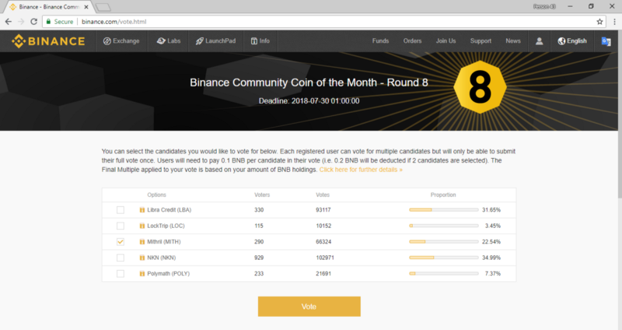Open Chrome three-dot menu
The height and width of the screenshot is (330, 622).
tap(614, 22)
